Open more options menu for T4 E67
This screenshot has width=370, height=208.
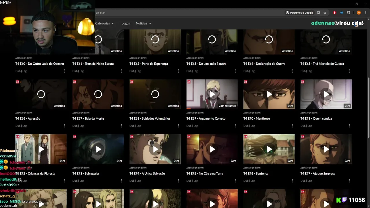coord(121,126)
